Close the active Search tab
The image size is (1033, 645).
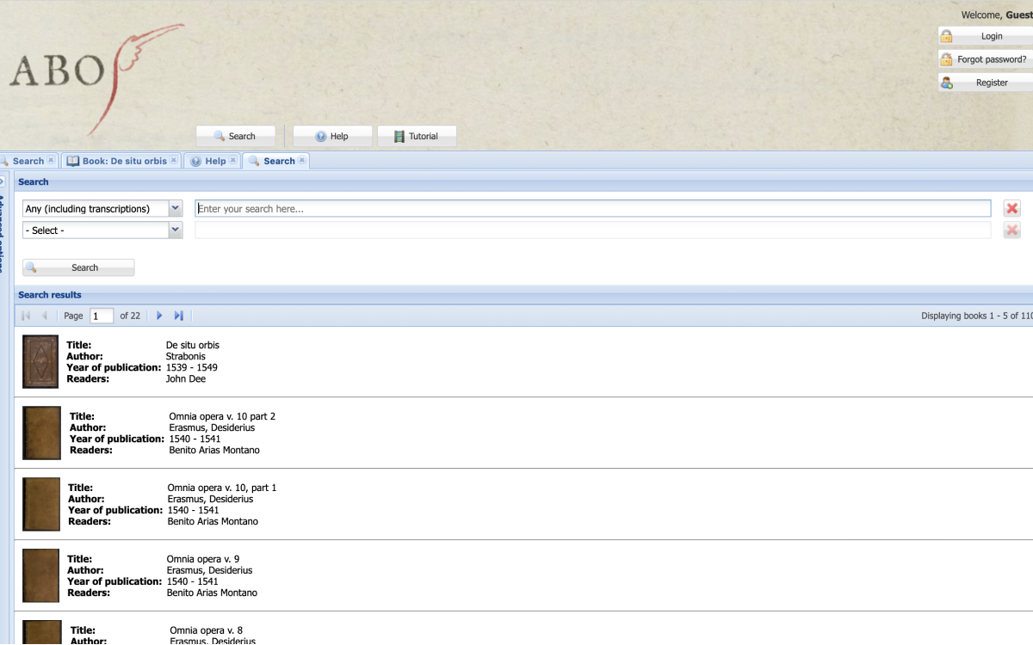click(302, 161)
